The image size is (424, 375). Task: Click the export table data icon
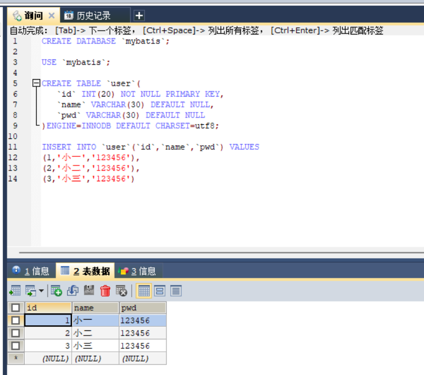[x=15, y=291]
